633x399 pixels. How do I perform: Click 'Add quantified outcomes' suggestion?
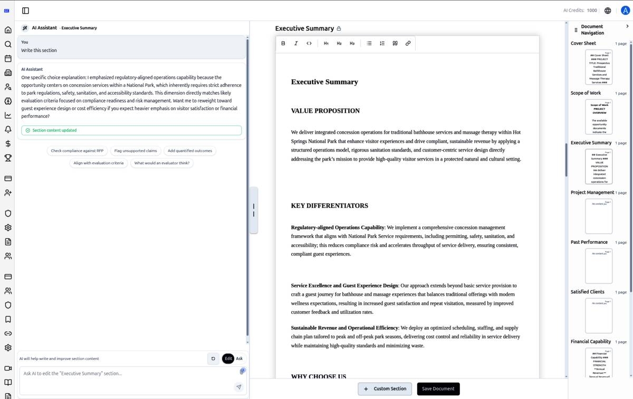190,151
